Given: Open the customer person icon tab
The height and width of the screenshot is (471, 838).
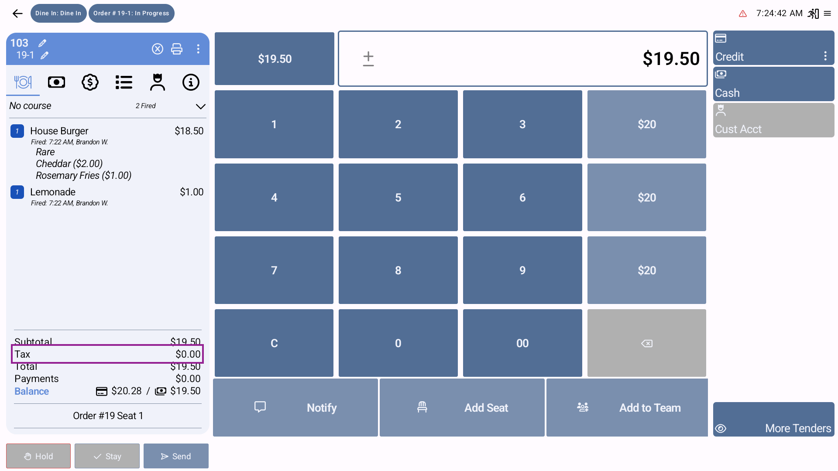Looking at the screenshot, I should point(157,82).
